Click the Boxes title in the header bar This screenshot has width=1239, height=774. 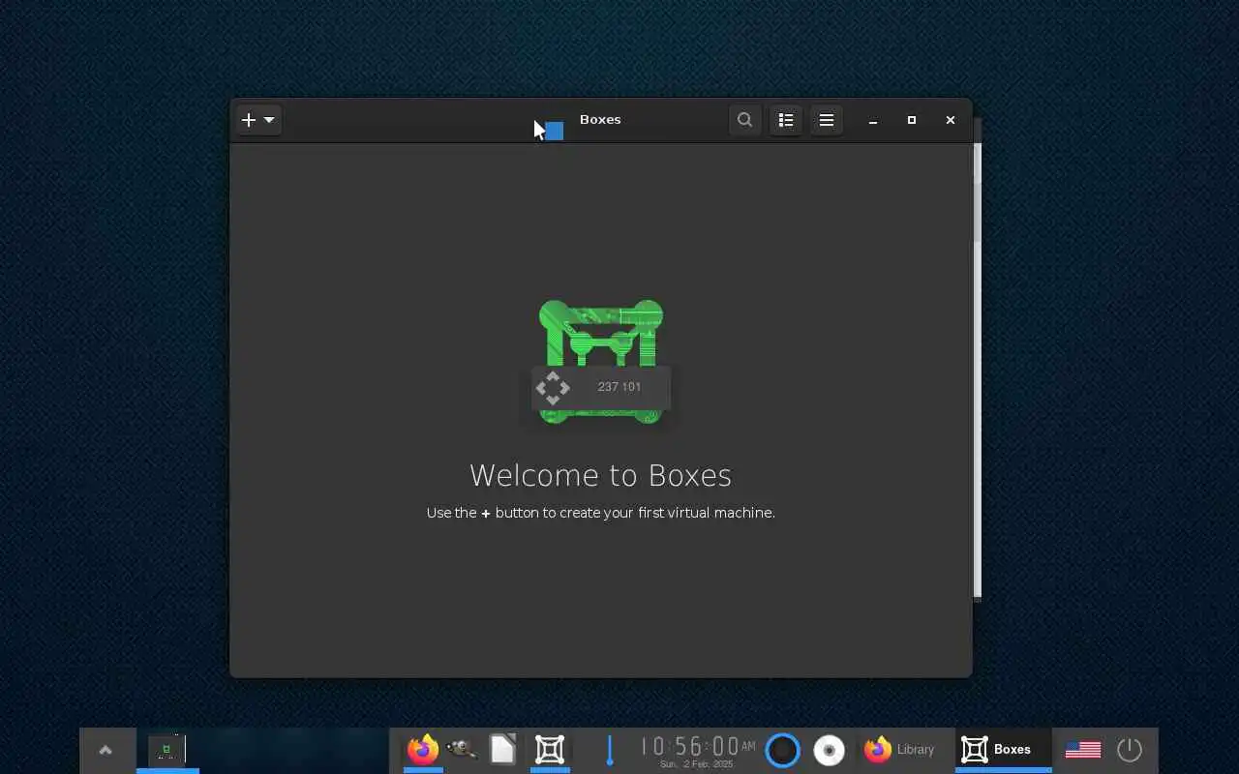coord(600,120)
